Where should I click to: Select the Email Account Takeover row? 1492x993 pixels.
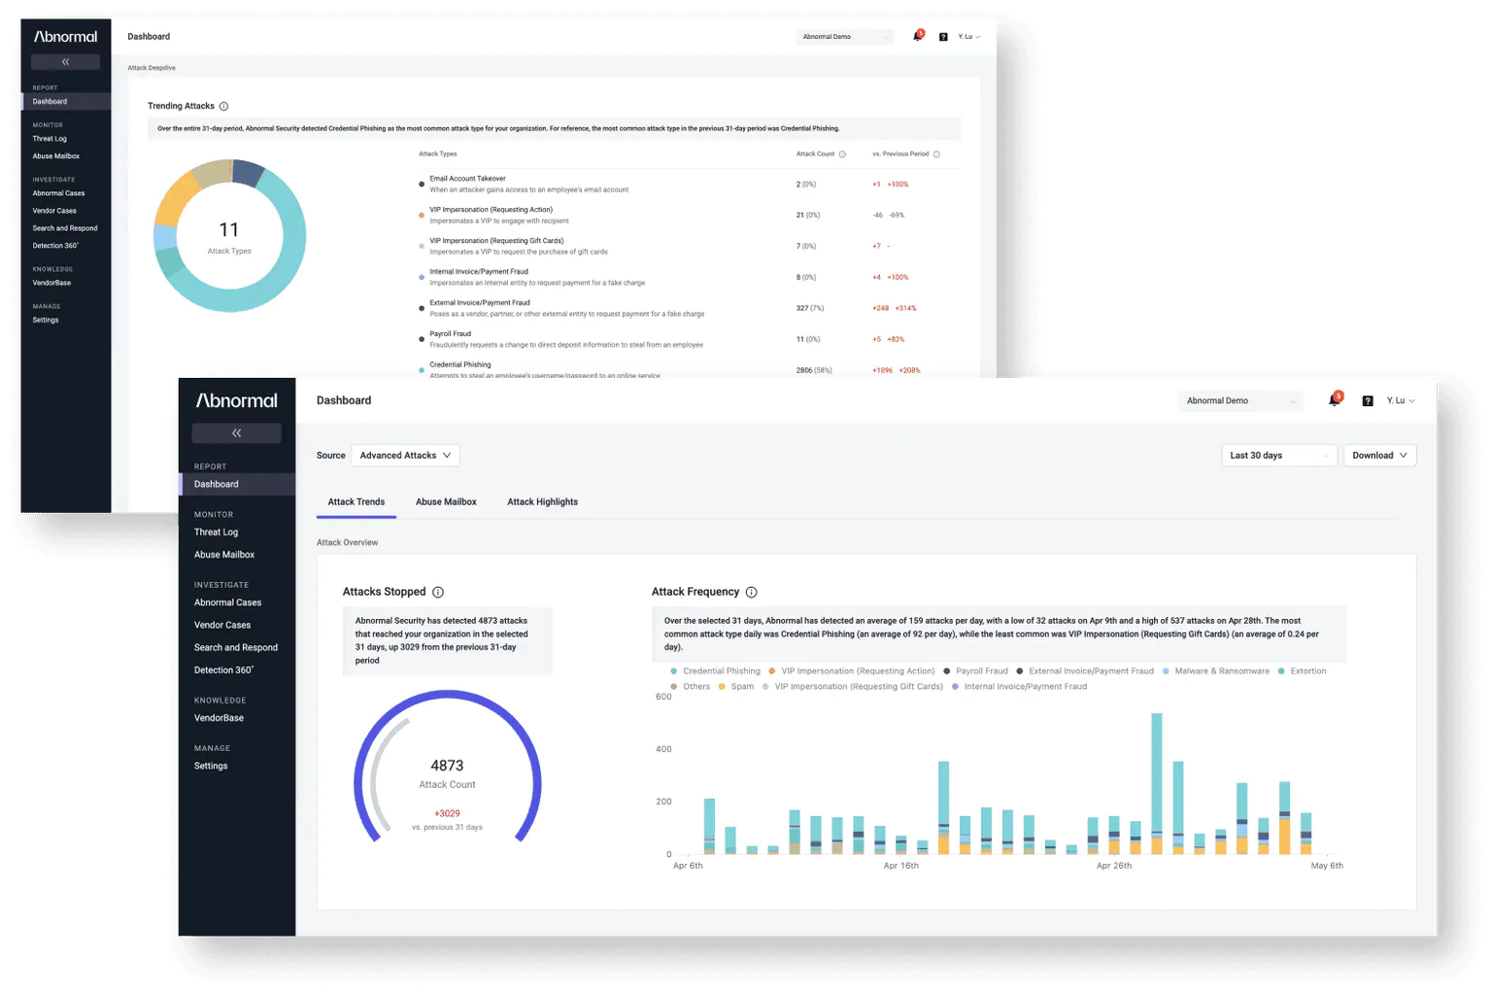[690, 184]
